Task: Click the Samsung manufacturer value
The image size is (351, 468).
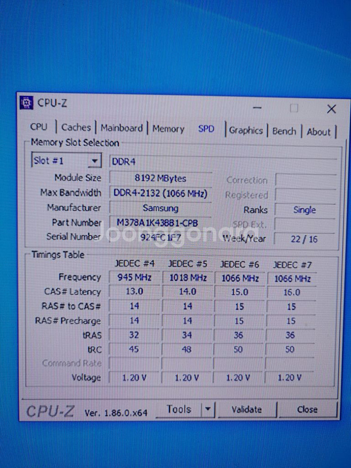Action: 160,208
